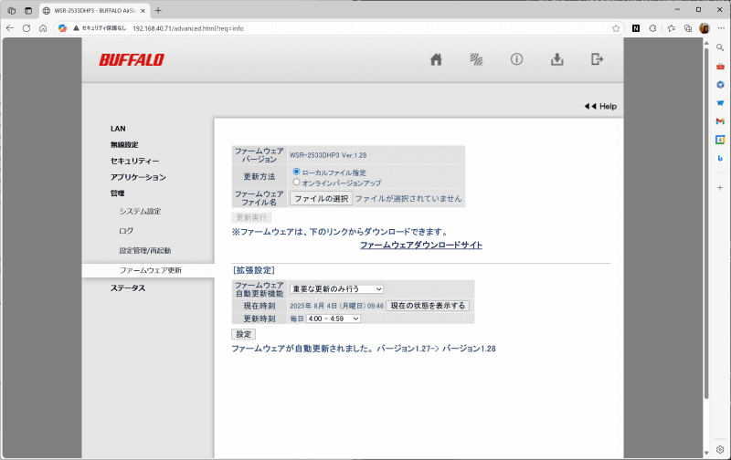The image size is (731, 460).
Task: Open the system information circle icon
Action: (x=516, y=59)
